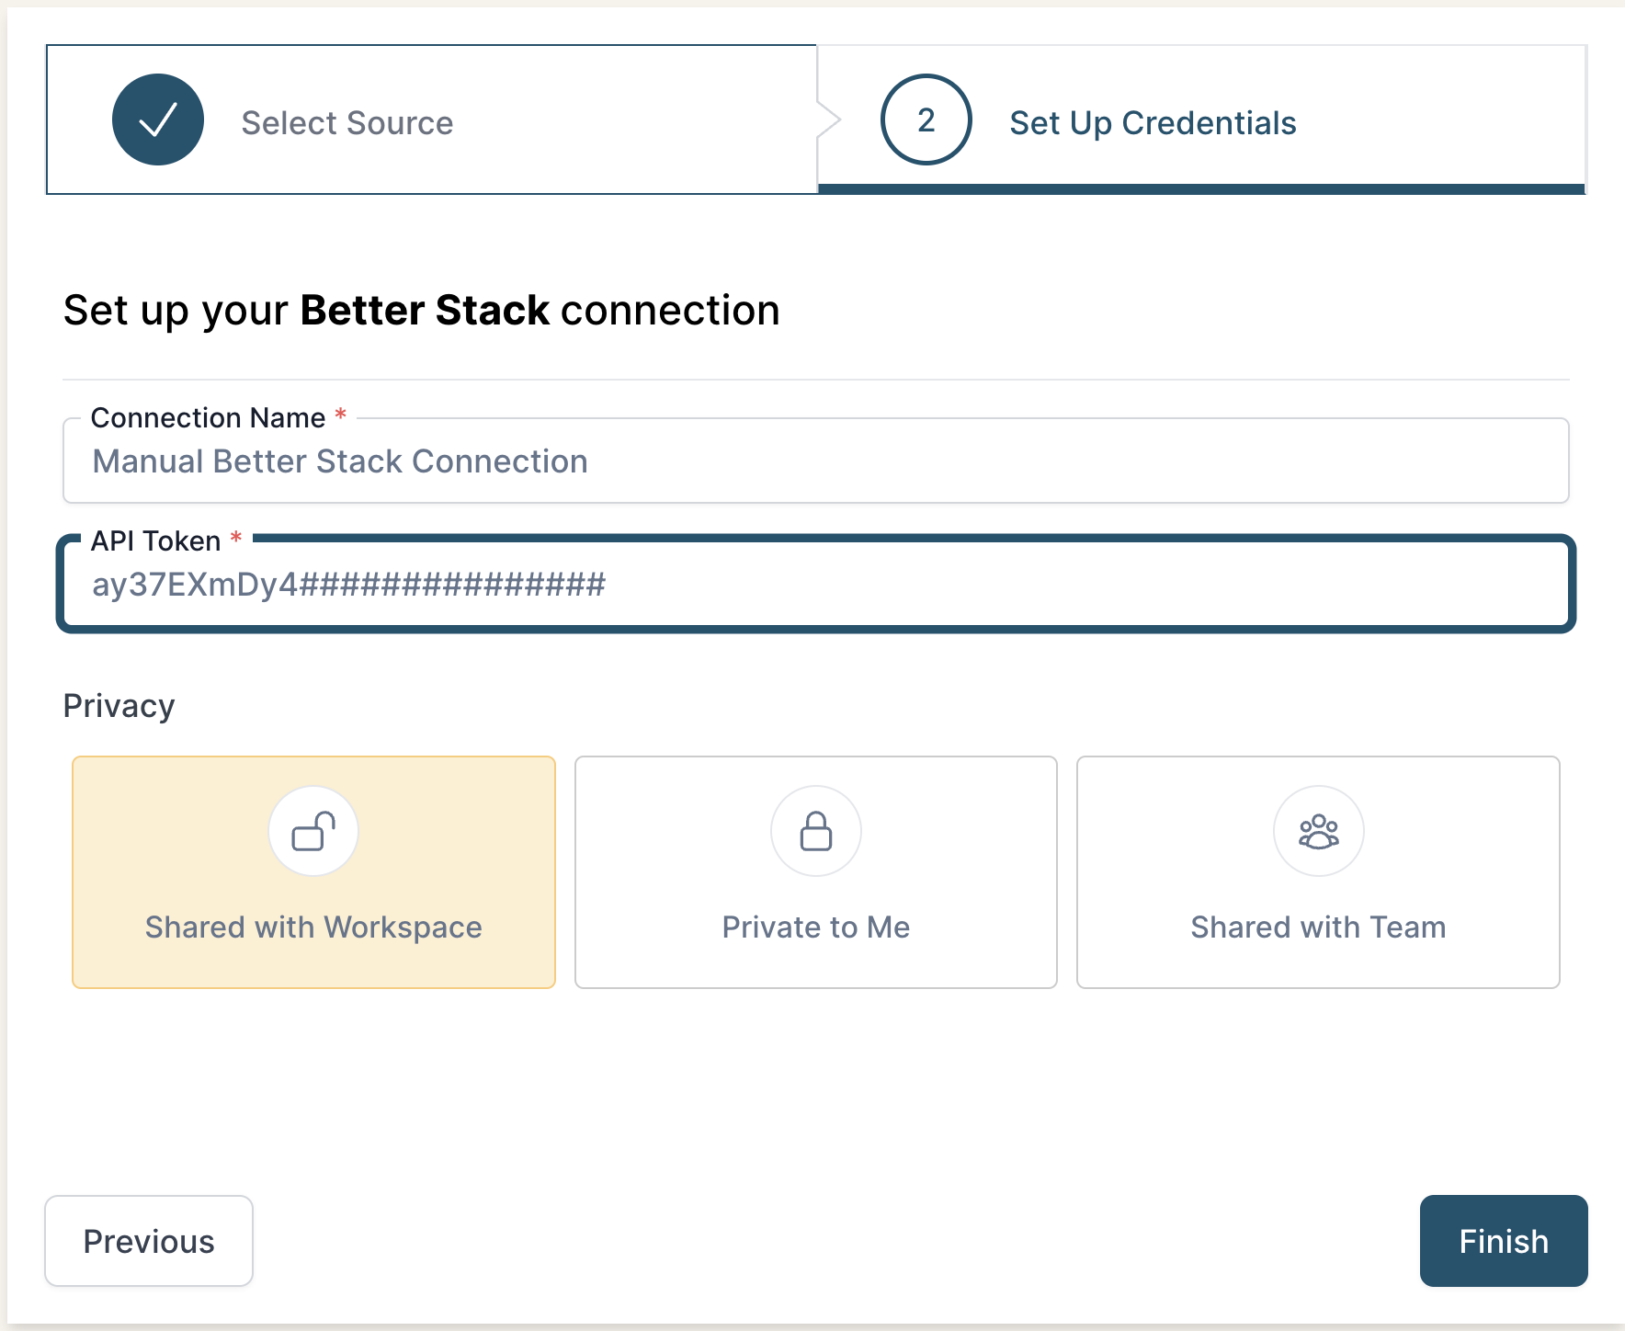Click the API Token label
This screenshot has width=1625, height=1331.
click(x=153, y=540)
